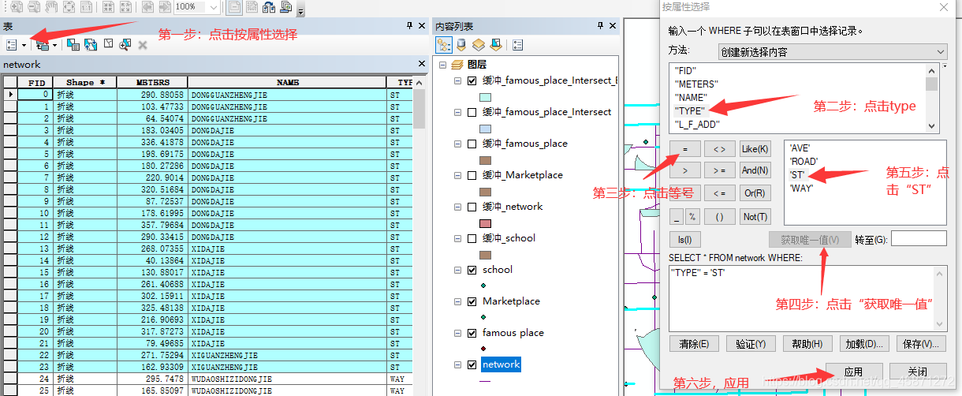Click the And(N) operator button
The height and width of the screenshot is (396, 962).
click(755, 170)
